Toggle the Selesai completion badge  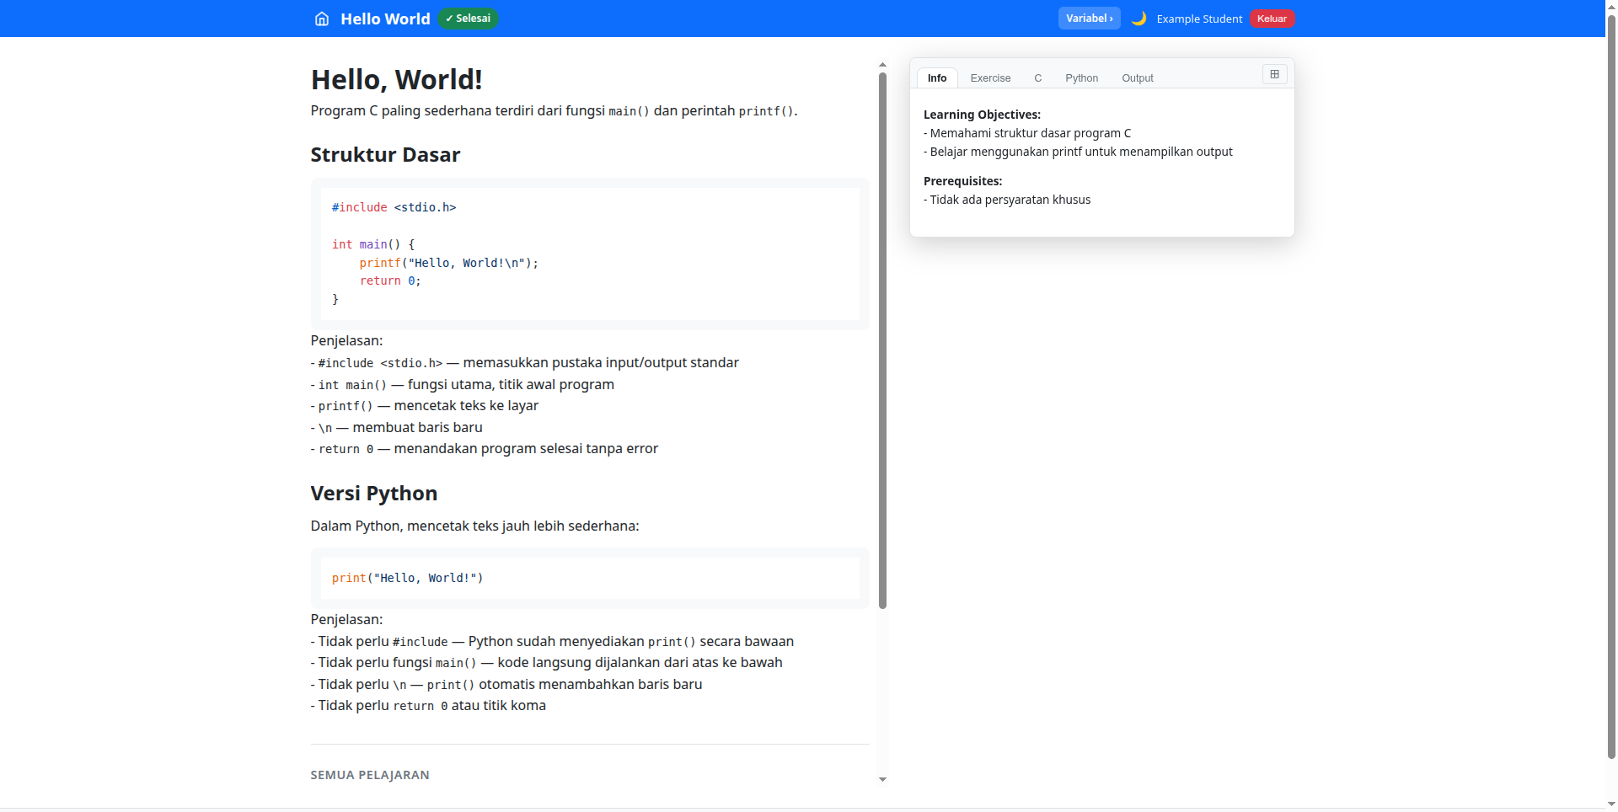(x=468, y=19)
